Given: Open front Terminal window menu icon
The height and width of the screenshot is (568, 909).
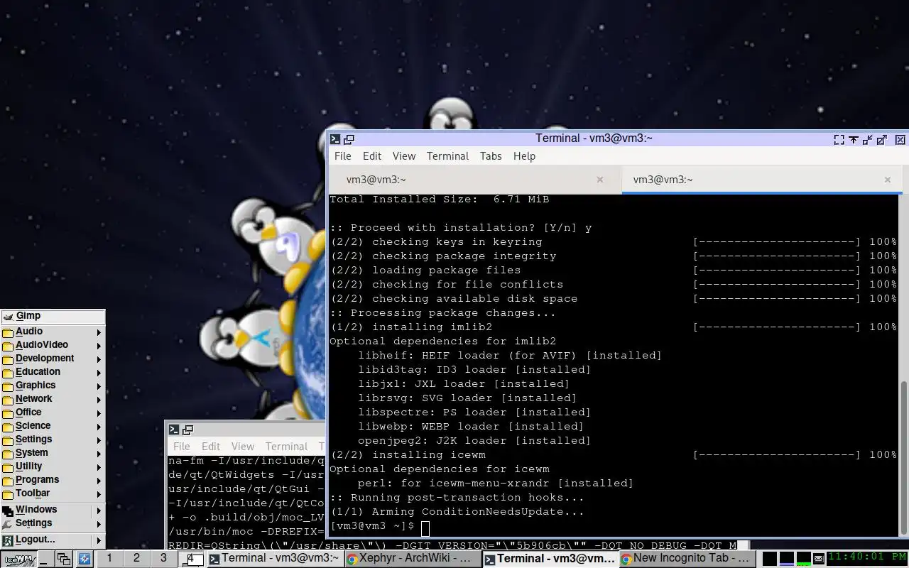Looking at the screenshot, I should pos(335,139).
